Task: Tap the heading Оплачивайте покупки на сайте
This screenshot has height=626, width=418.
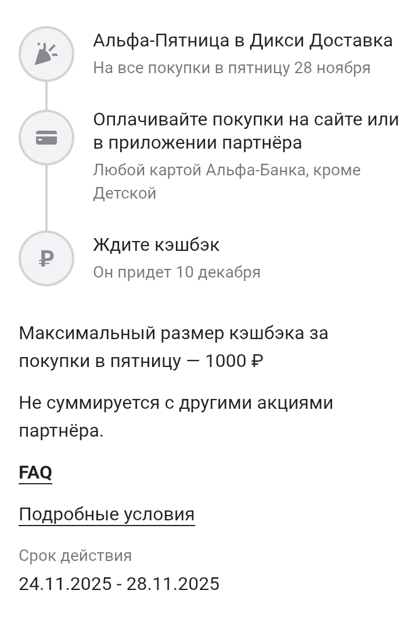Action: click(x=246, y=120)
